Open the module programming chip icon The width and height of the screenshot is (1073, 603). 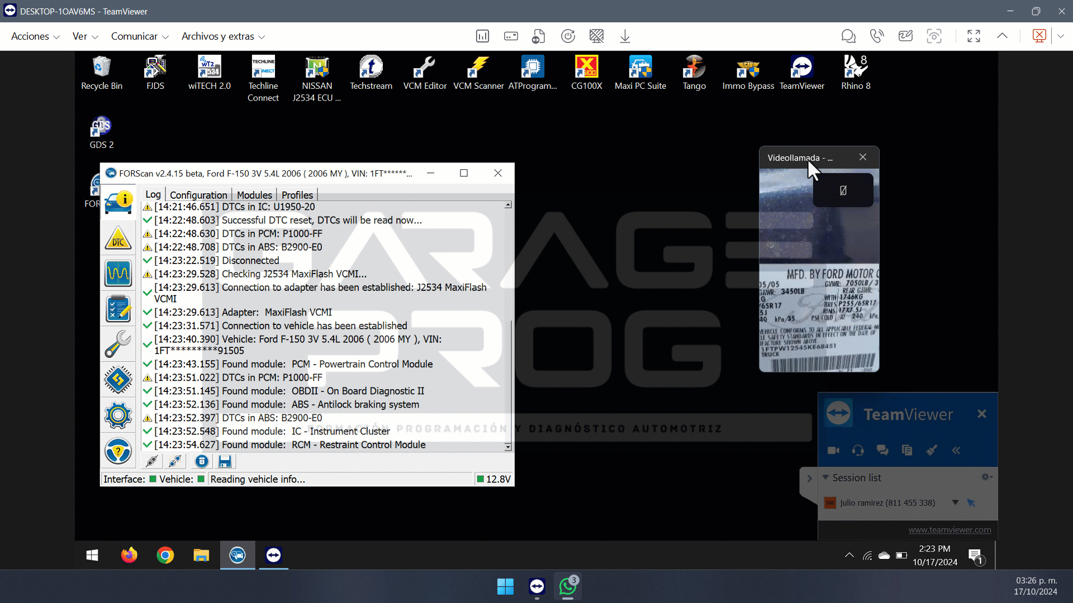pos(118,380)
